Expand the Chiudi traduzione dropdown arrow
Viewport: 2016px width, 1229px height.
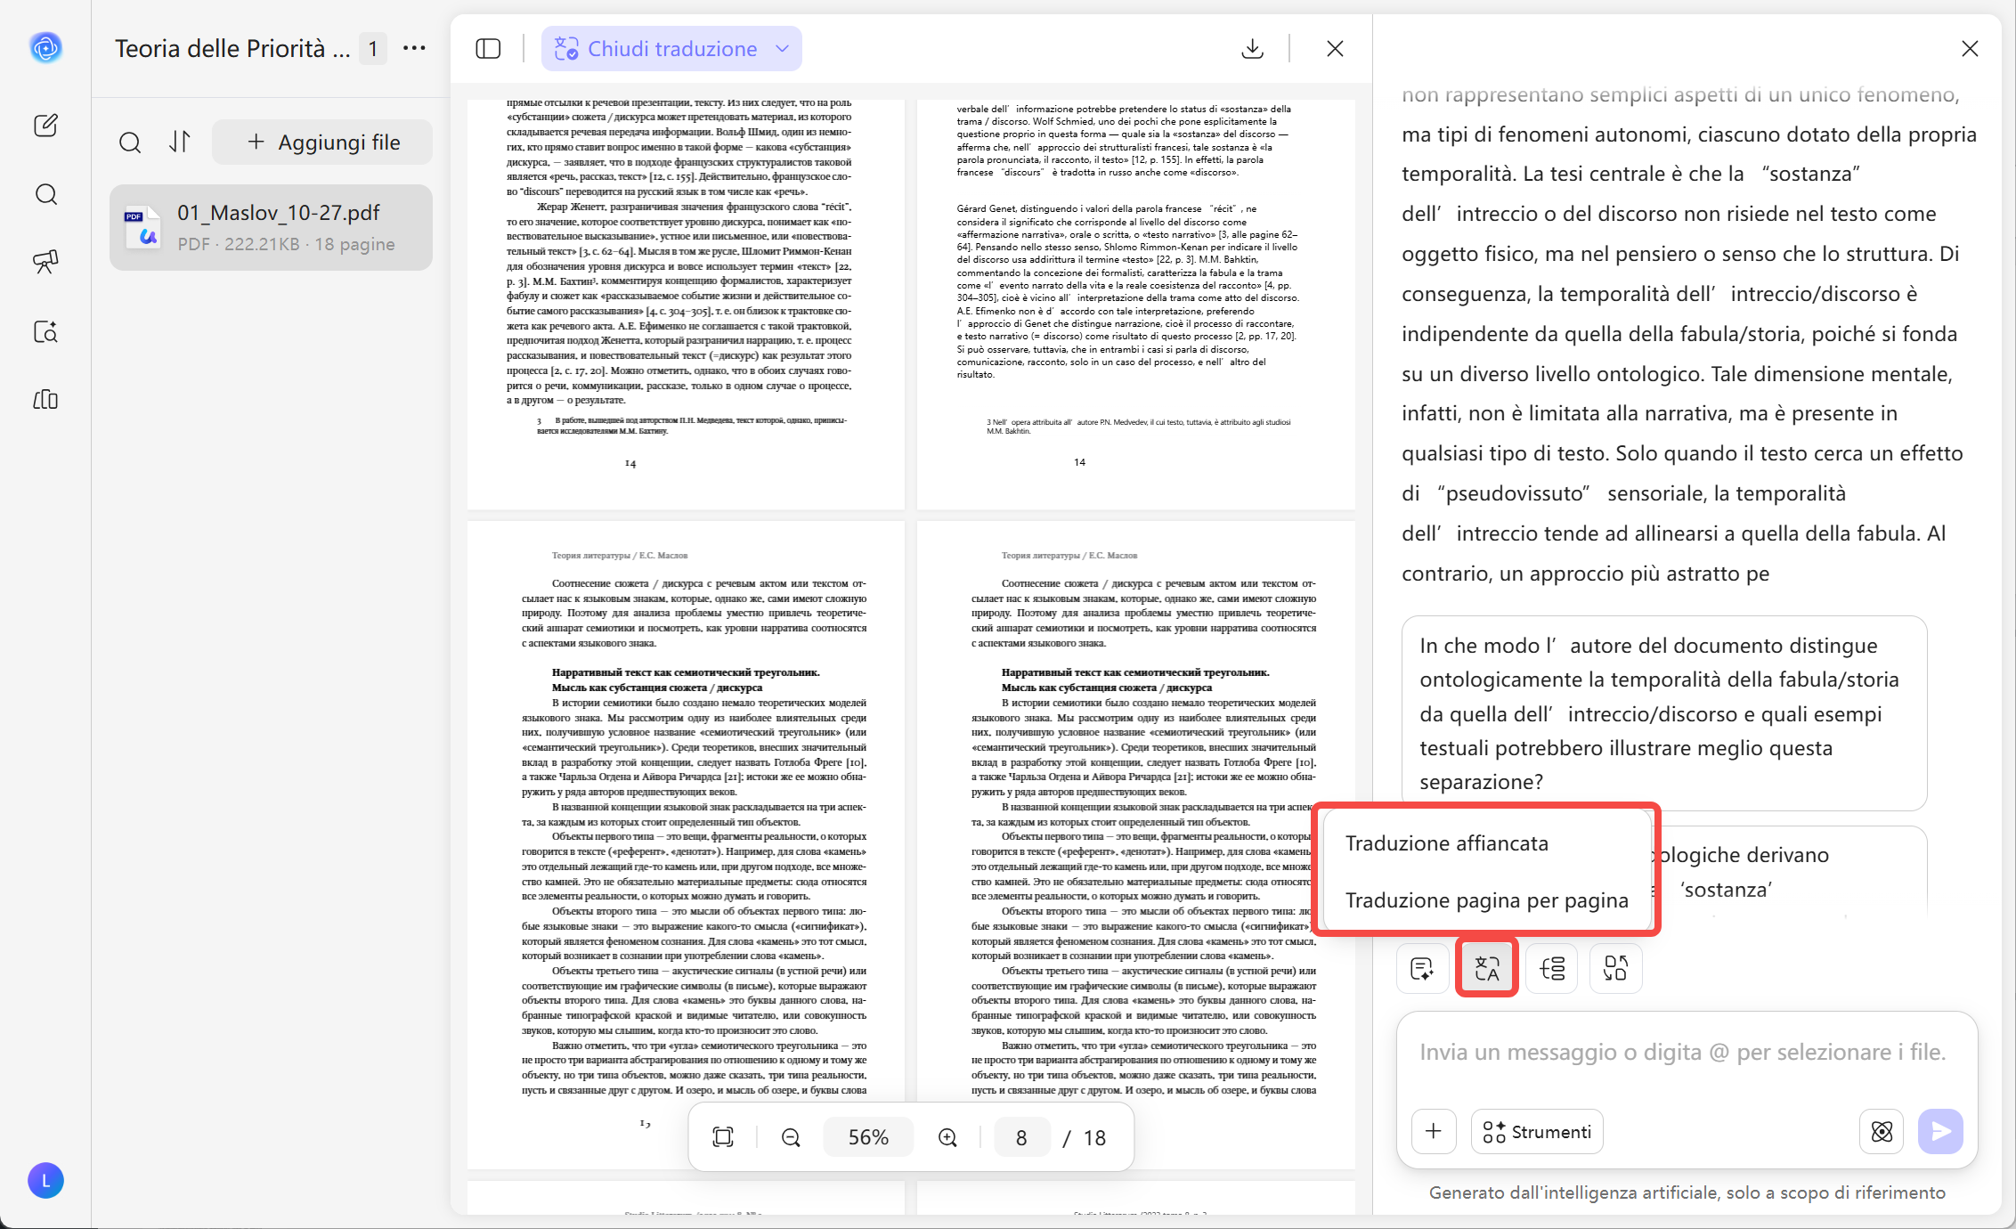click(x=781, y=49)
